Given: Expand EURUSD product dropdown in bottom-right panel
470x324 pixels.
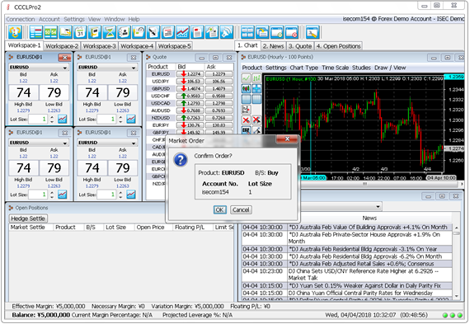Looking at the screenshot, I should [134, 143].
